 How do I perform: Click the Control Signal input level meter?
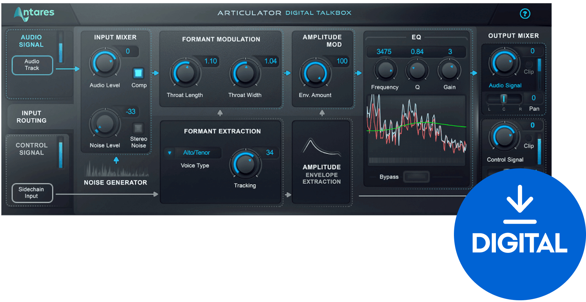coord(61,153)
